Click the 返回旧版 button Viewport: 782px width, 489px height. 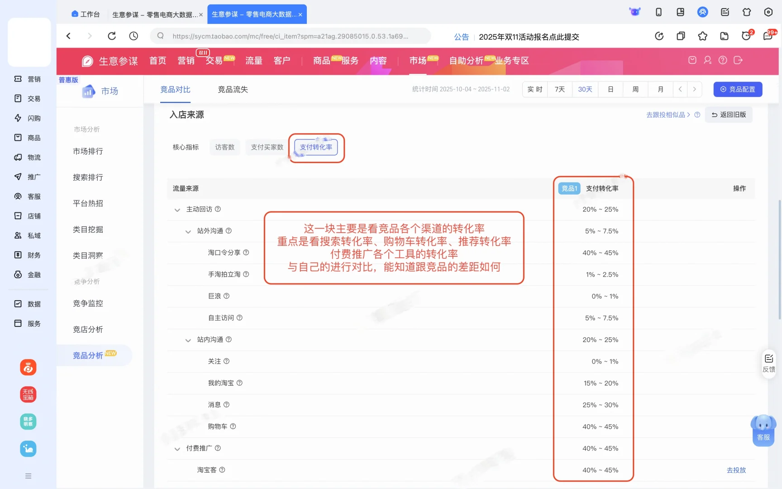pyautogui.click(x=729, y=115)
